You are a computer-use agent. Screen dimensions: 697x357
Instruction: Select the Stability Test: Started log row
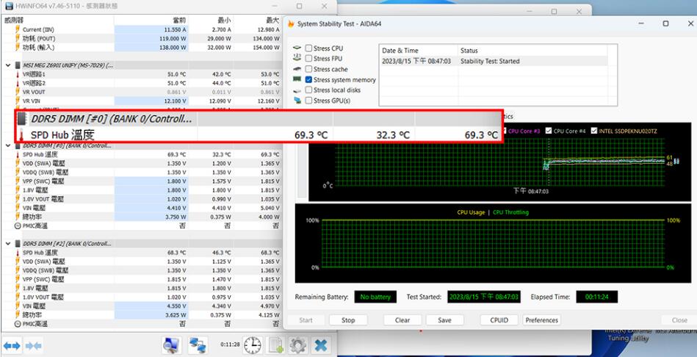(494, 61)
